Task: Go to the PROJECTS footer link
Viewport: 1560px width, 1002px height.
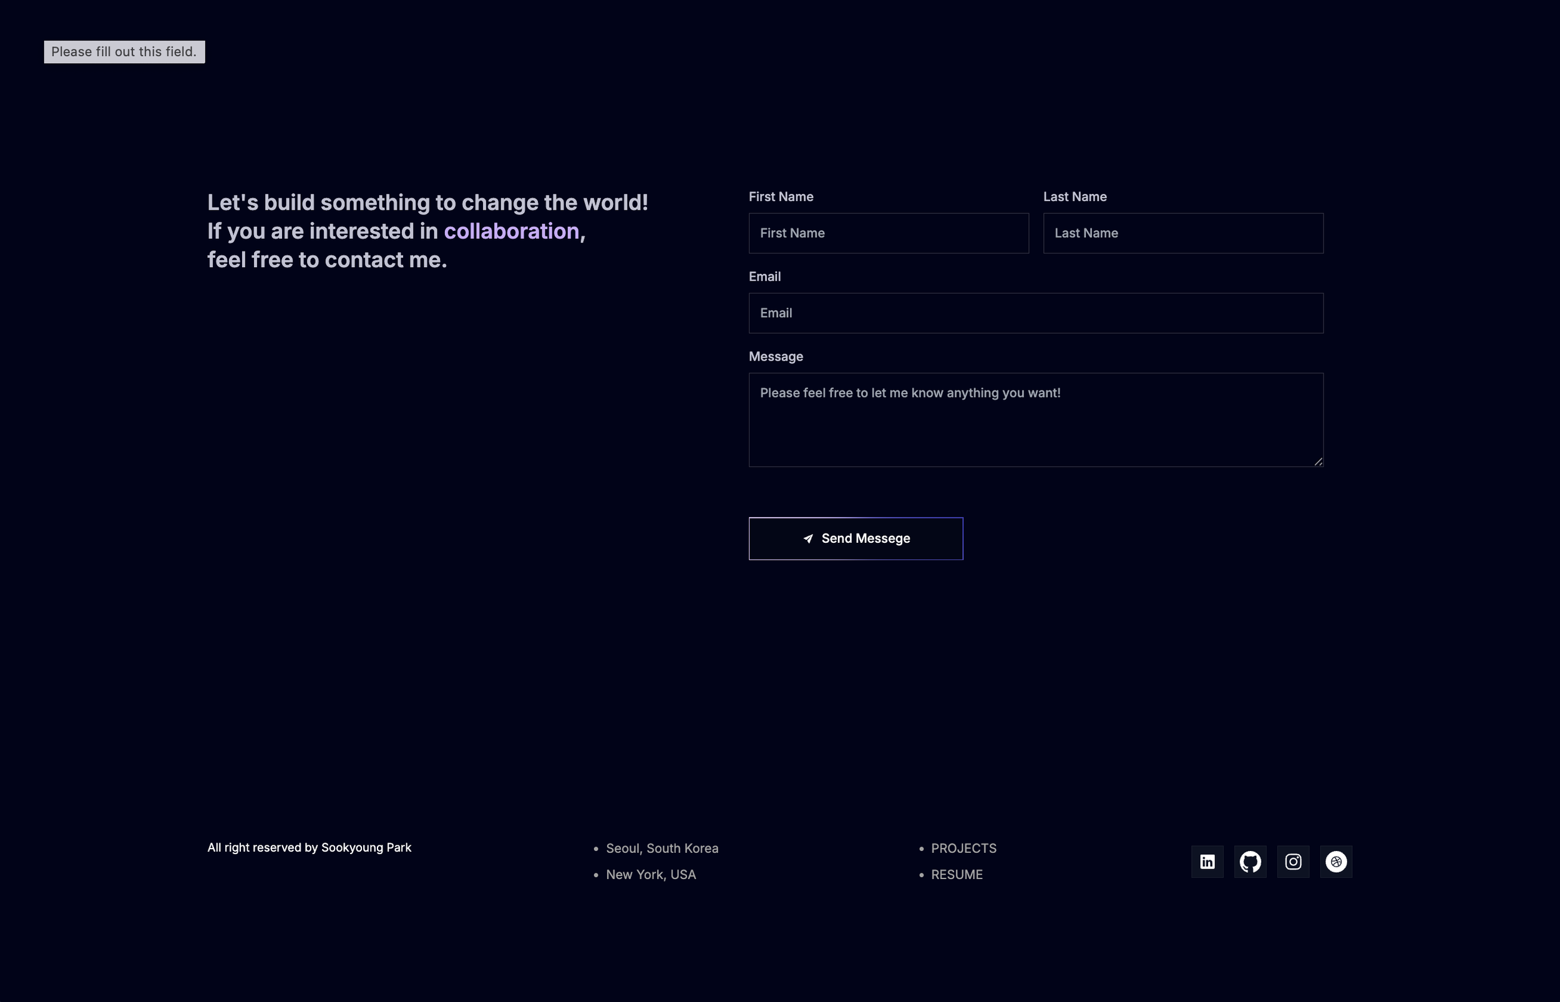Action: pos(963,849)
